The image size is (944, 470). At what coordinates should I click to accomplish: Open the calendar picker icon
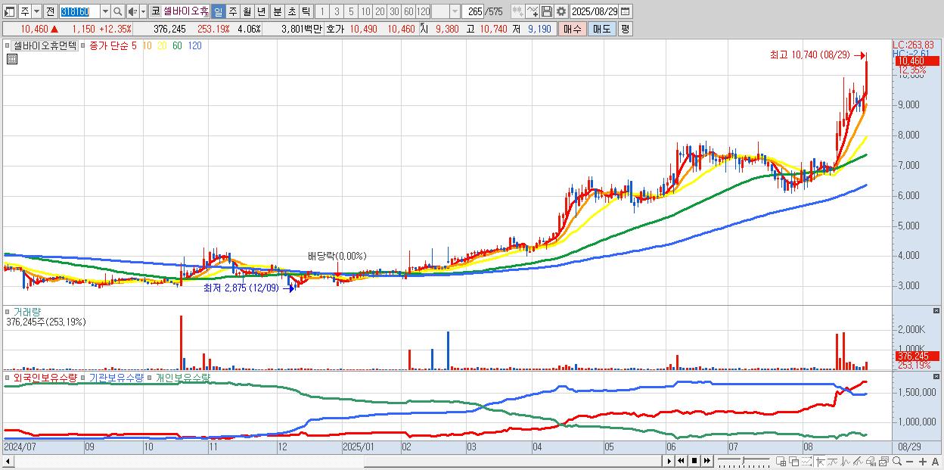point(625,11)
